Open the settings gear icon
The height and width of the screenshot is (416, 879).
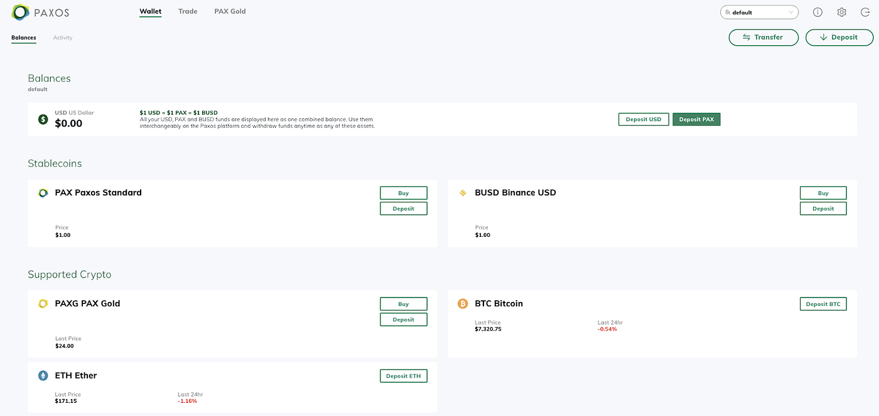tap(841, 12)
